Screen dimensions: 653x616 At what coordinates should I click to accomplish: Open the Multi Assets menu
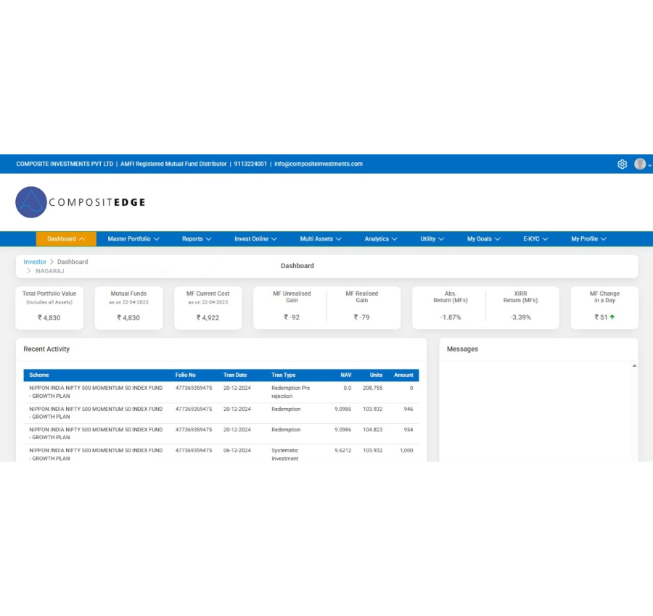tap(321, 239)
